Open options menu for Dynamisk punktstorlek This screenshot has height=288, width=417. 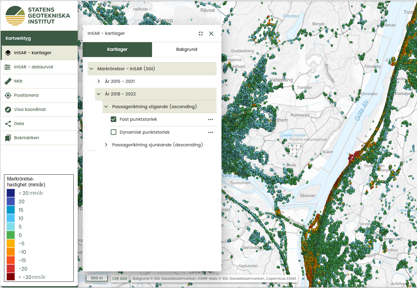(211, 132)
